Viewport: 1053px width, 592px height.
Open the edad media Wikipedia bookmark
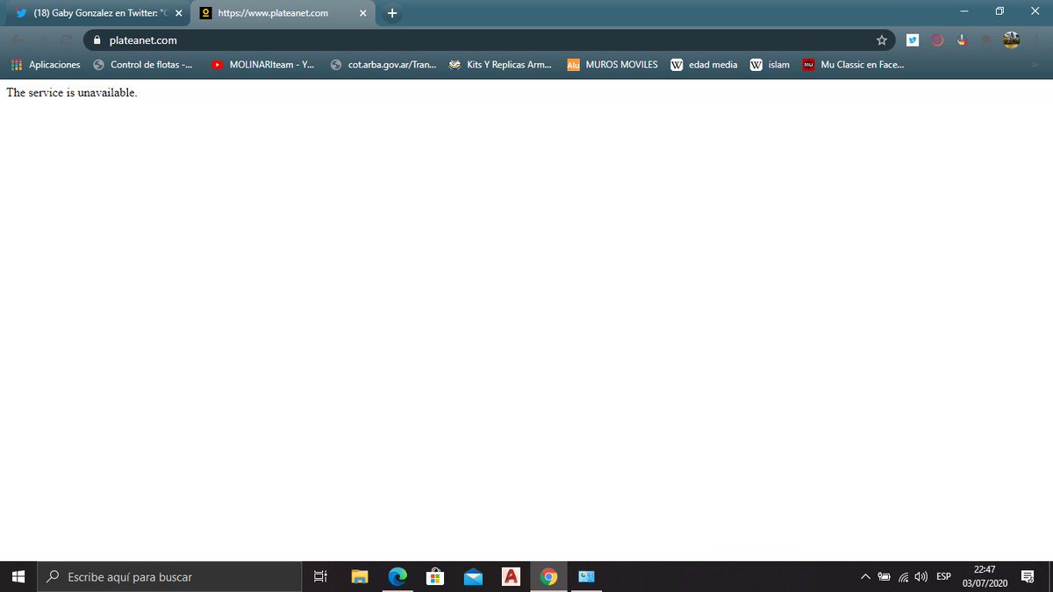(x=704, y=65)
